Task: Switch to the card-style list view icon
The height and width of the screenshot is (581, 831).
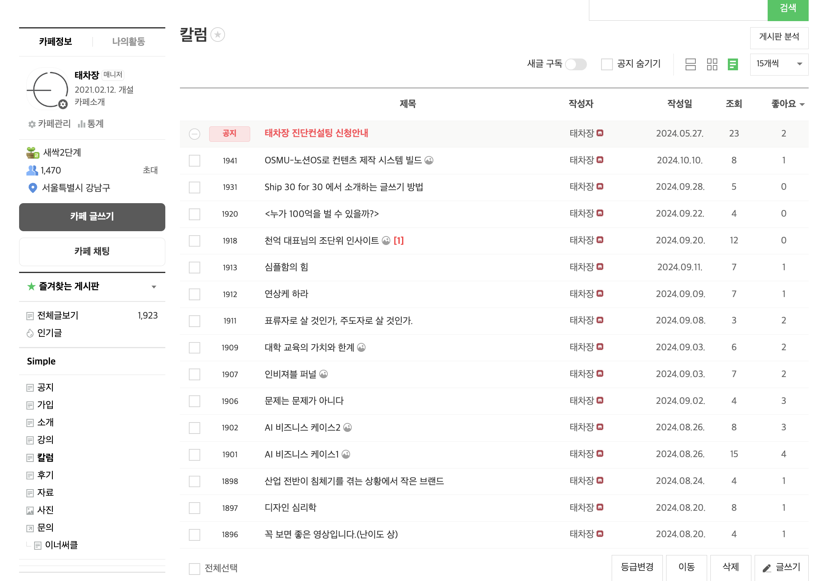Action: pos(690,64)
